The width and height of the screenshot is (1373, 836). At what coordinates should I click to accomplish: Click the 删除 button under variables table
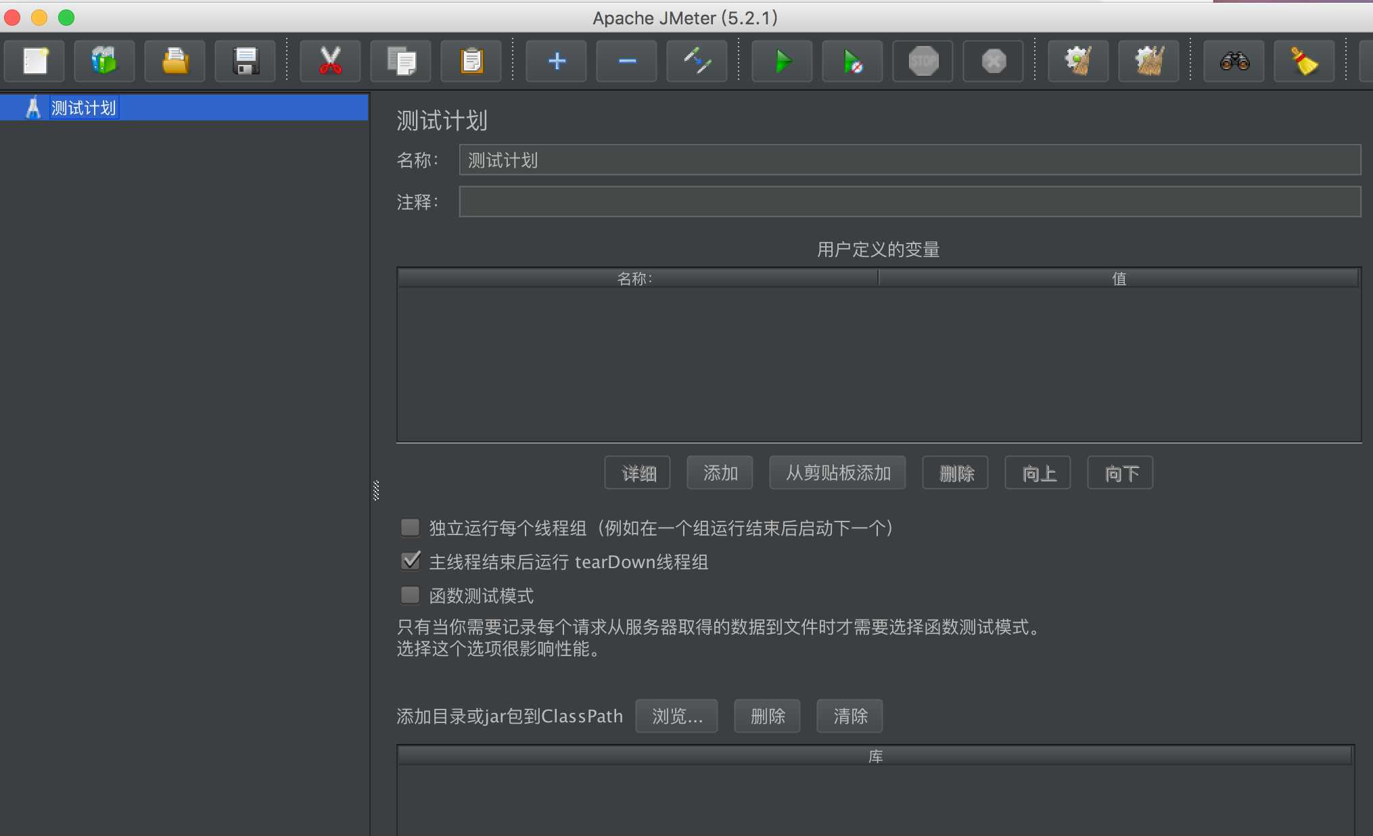[x=955, y=473]
